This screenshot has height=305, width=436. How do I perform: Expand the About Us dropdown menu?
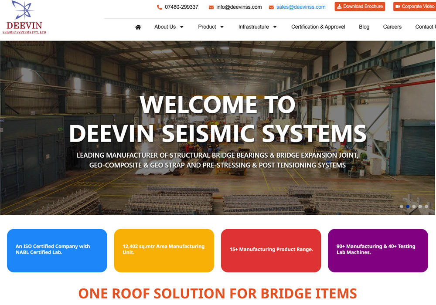pos(169,27)
